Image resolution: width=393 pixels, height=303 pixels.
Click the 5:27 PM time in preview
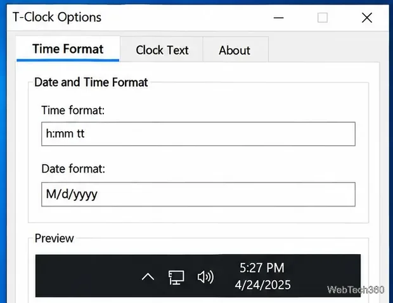click(262, 268)
